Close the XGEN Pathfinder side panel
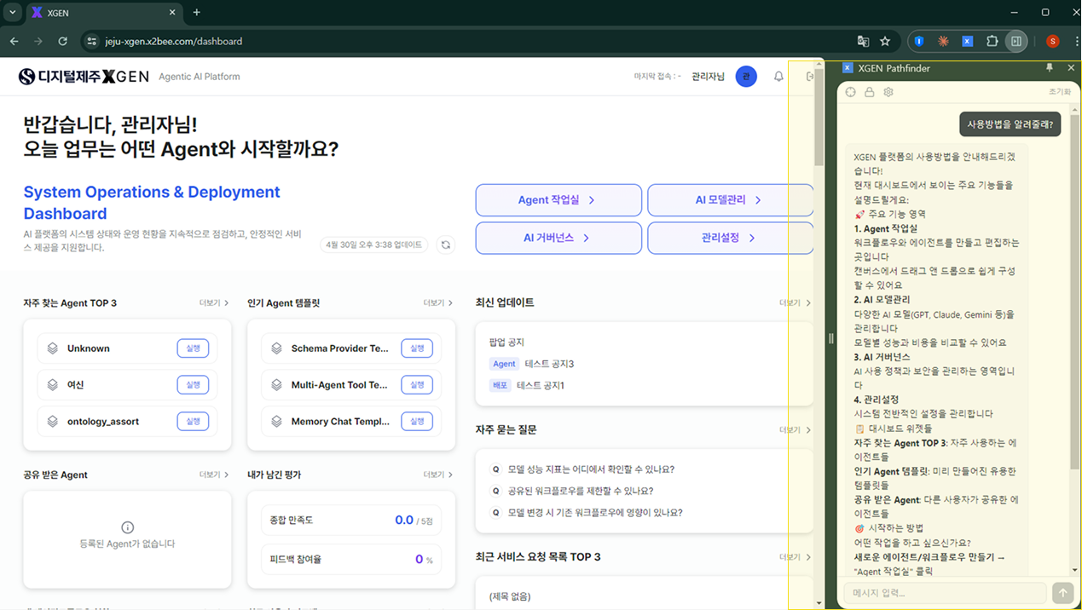1082x610 pixels. tap(1071, 67)
